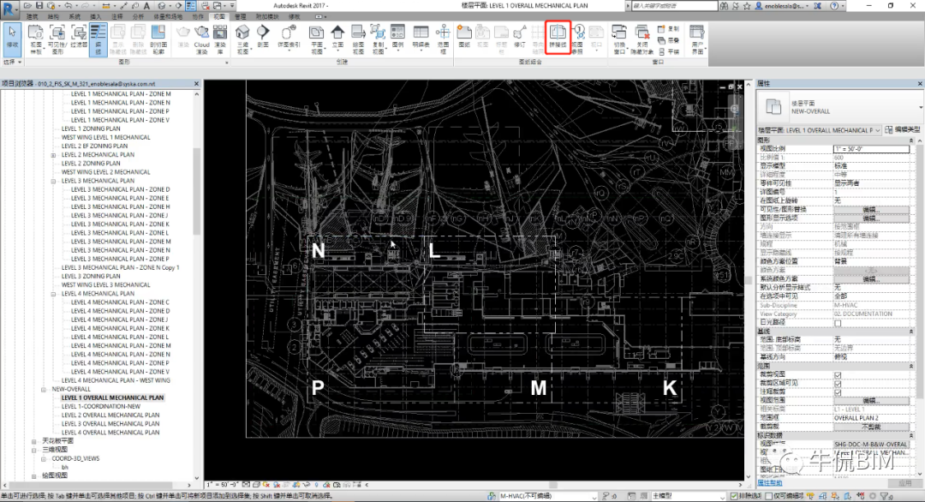Click Edit Type (编辑类型) button
Image resolution: width=925 pixels, height=502 pixels.
click(904, 129)
